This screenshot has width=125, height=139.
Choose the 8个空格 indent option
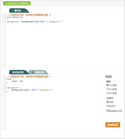click(x=107, y=93)
